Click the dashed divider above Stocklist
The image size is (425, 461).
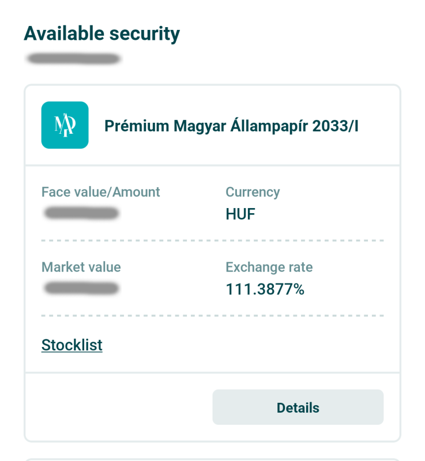pos(212,316)
